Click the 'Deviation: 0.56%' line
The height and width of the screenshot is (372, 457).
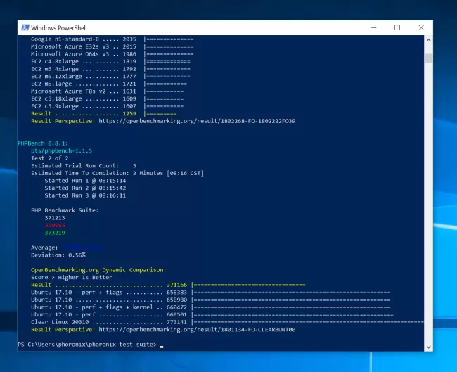pyautogui.click(x=58, y=255)
